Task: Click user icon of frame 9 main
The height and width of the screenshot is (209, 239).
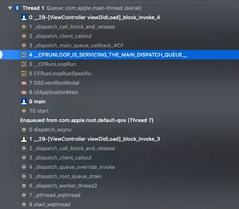Action: [24, 101]
